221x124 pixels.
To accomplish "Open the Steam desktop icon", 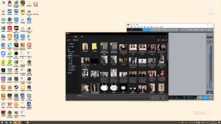I will coord(16,88).
